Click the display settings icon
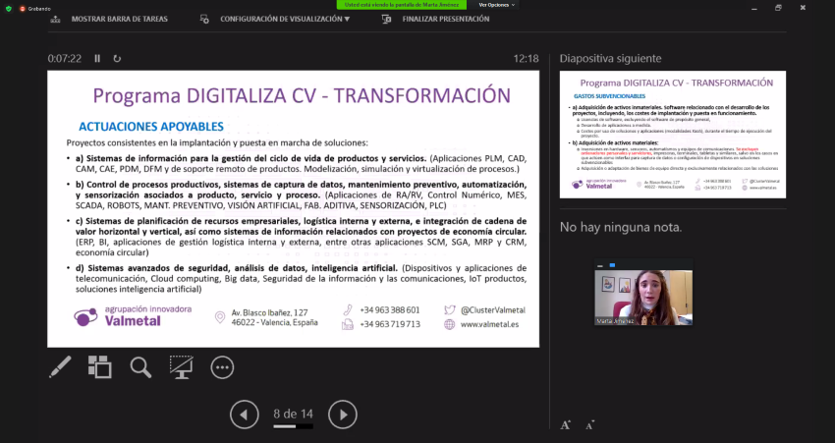 pyautogui.click(x=204, y=20)
